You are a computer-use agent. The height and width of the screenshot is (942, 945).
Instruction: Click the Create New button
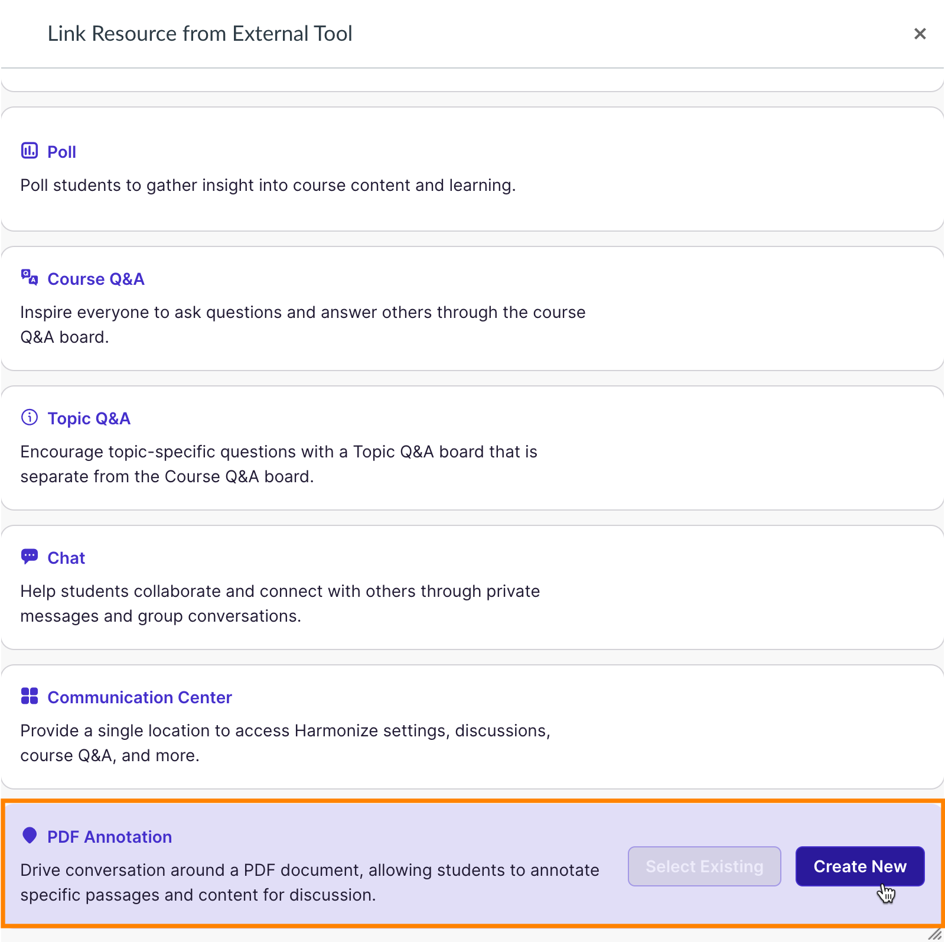860,866
